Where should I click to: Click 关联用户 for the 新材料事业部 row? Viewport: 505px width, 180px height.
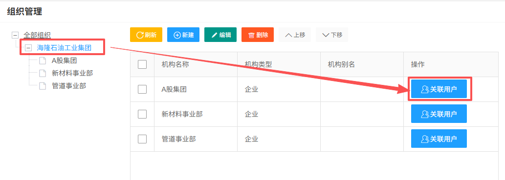click(439, 114)
